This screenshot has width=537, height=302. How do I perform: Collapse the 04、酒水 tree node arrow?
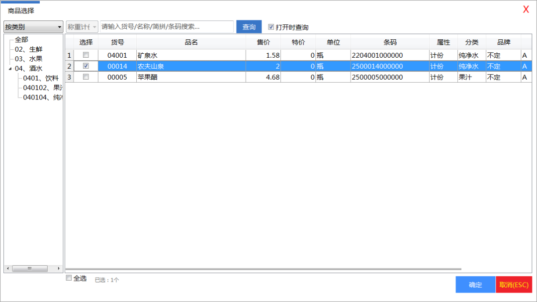10,69
